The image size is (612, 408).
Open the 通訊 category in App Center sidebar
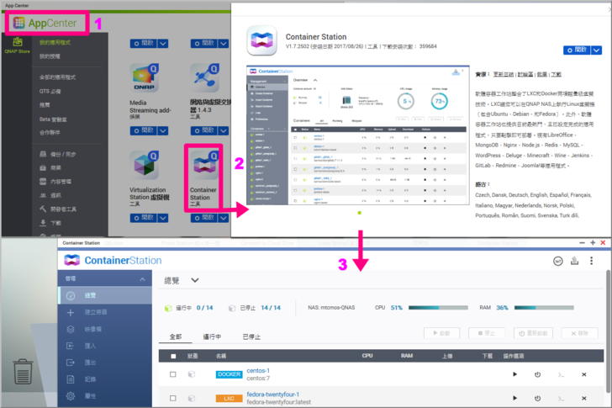50,195
